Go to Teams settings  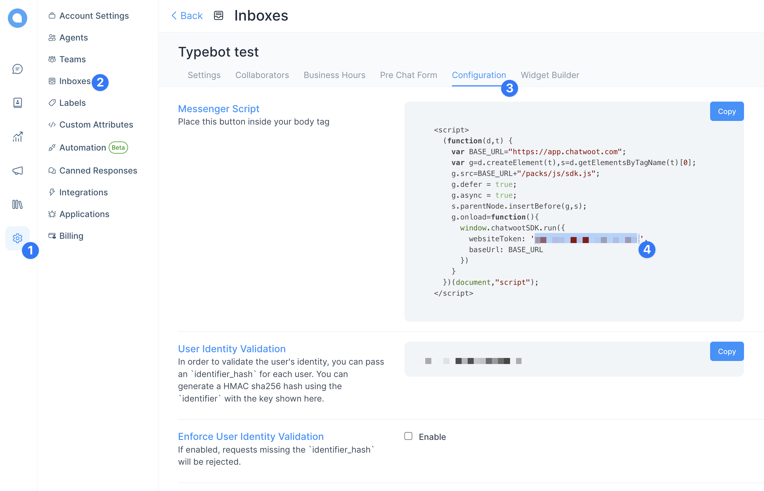tap(72, 59)
